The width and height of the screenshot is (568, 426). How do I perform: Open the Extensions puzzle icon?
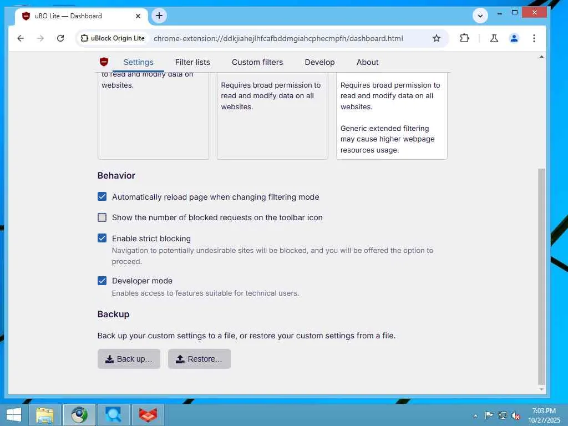[464, 38]
